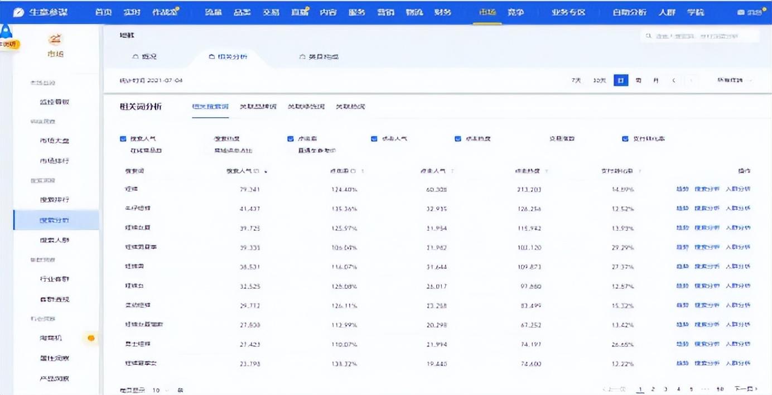The width and height of the screenshot is (772, 395).
Task: Click the 生意参谋 logo icon
Action: (18, 12)
